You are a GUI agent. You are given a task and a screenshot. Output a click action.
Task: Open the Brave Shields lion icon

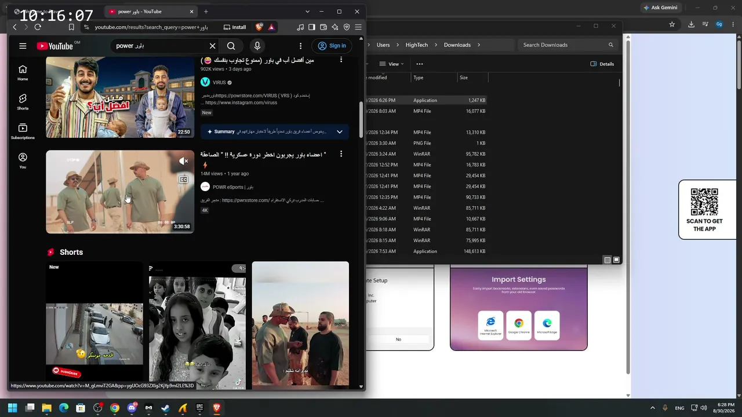click(259, 27)
